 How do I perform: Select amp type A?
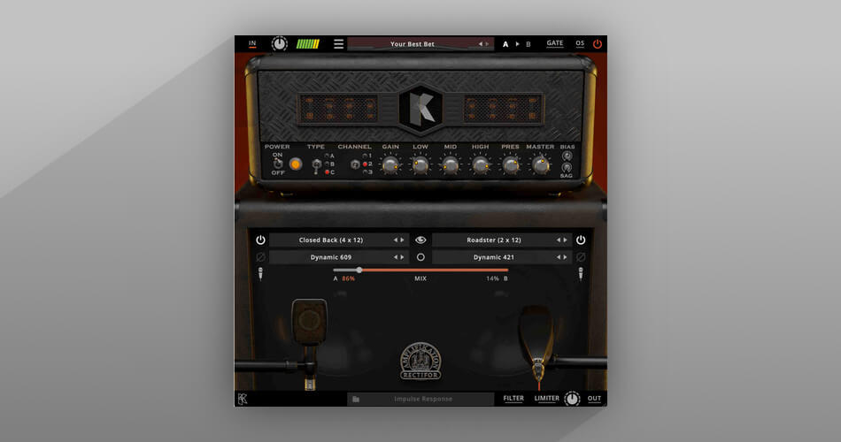click(330, 156)
